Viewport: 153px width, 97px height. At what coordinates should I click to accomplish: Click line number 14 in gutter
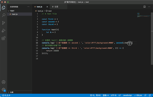[x=37, y=48]
